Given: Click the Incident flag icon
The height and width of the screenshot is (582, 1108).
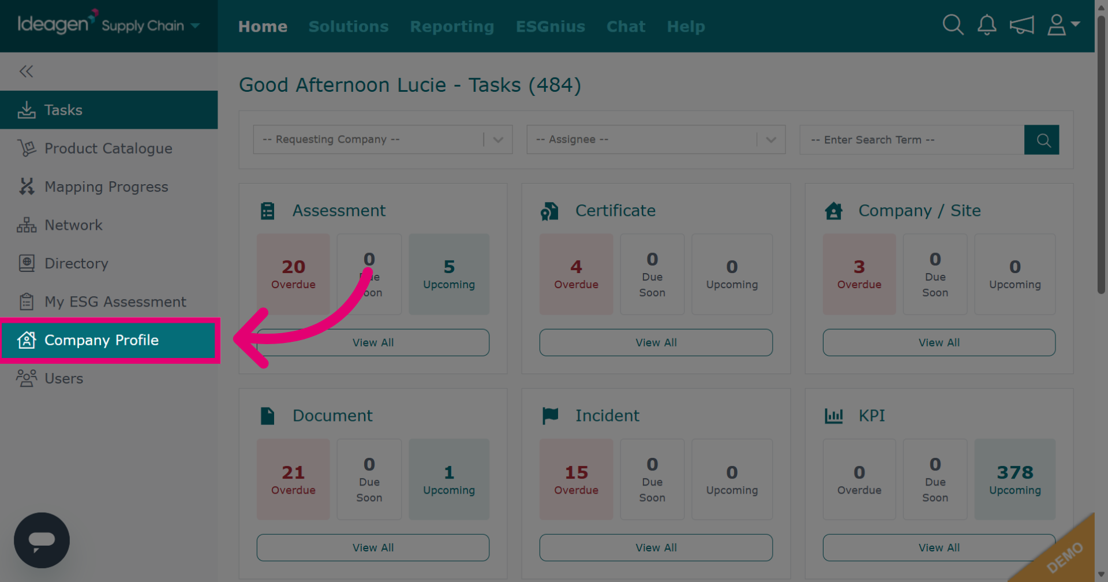Looking at the screenshot, I should tap(550, 416).
